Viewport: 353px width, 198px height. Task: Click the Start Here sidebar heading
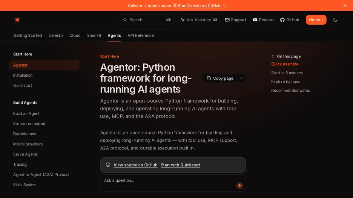pos(23,54)
